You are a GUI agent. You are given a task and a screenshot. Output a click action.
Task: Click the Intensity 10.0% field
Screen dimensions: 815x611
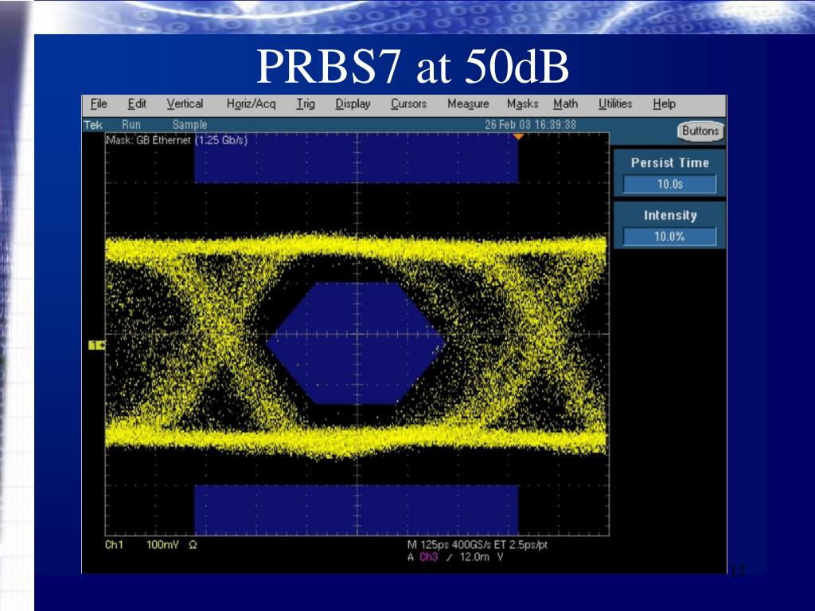pyautogui.click(x=669, y=236)
